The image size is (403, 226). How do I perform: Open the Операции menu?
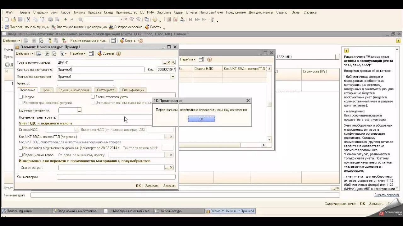click(41, 12)
